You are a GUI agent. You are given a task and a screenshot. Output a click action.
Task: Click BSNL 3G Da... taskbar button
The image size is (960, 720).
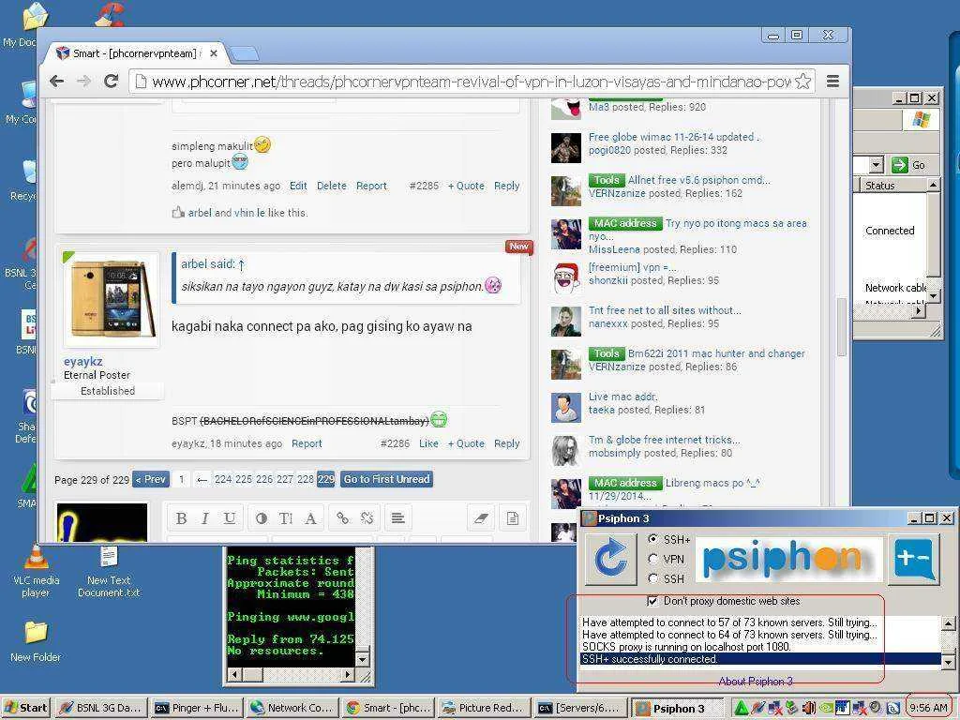pos(101,708)
